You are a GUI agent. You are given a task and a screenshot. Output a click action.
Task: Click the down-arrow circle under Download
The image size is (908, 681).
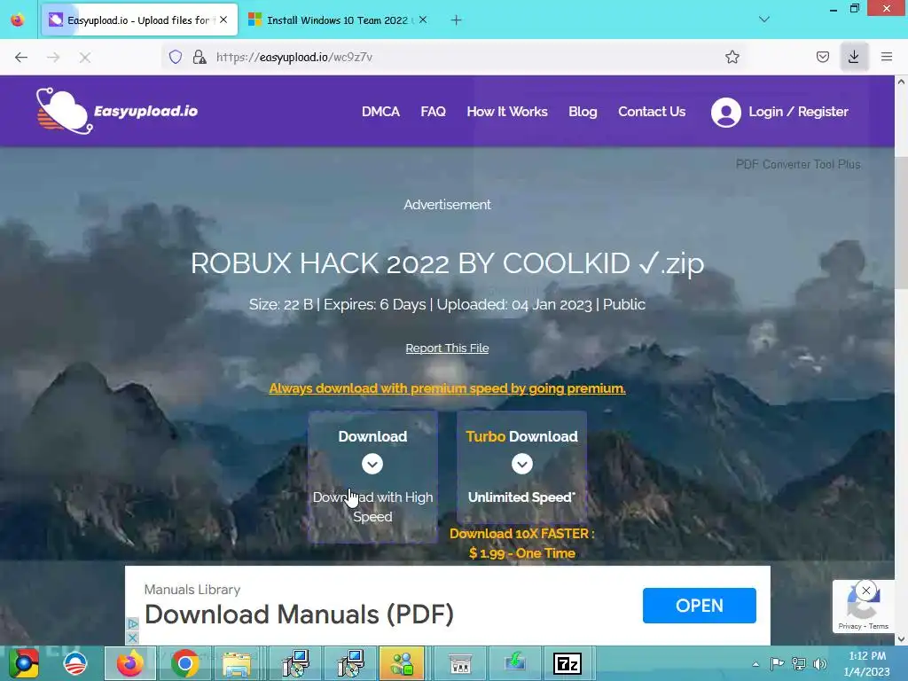[x=372, y=464]
